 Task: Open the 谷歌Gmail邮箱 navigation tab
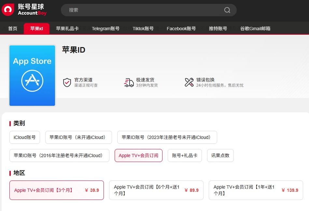(x=255, y=29)
